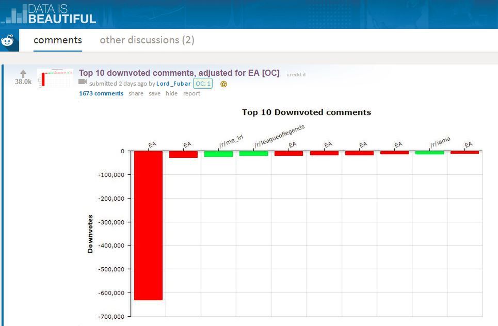This screenshot has width=498, height=326.
Task: Click the 'Downvotes' y-axis title
Action: [90, 234]
